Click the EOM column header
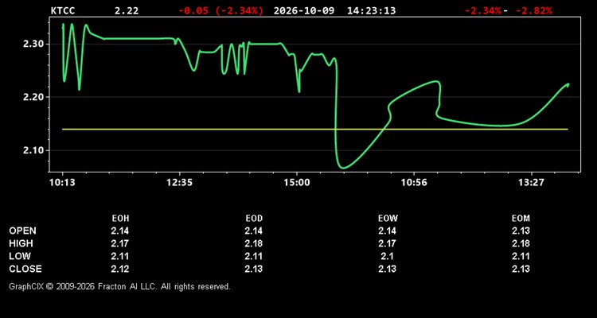Screen dimensions: 597x318 521,219
